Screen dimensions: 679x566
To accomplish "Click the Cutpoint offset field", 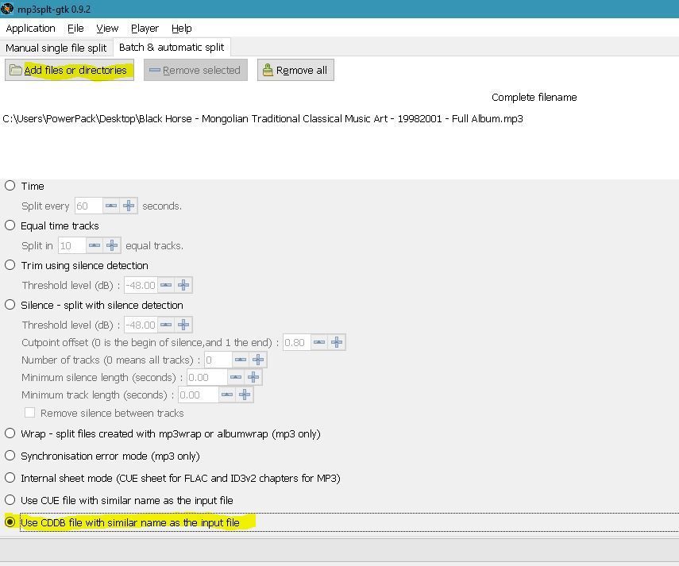I will (x=297, y=343).
